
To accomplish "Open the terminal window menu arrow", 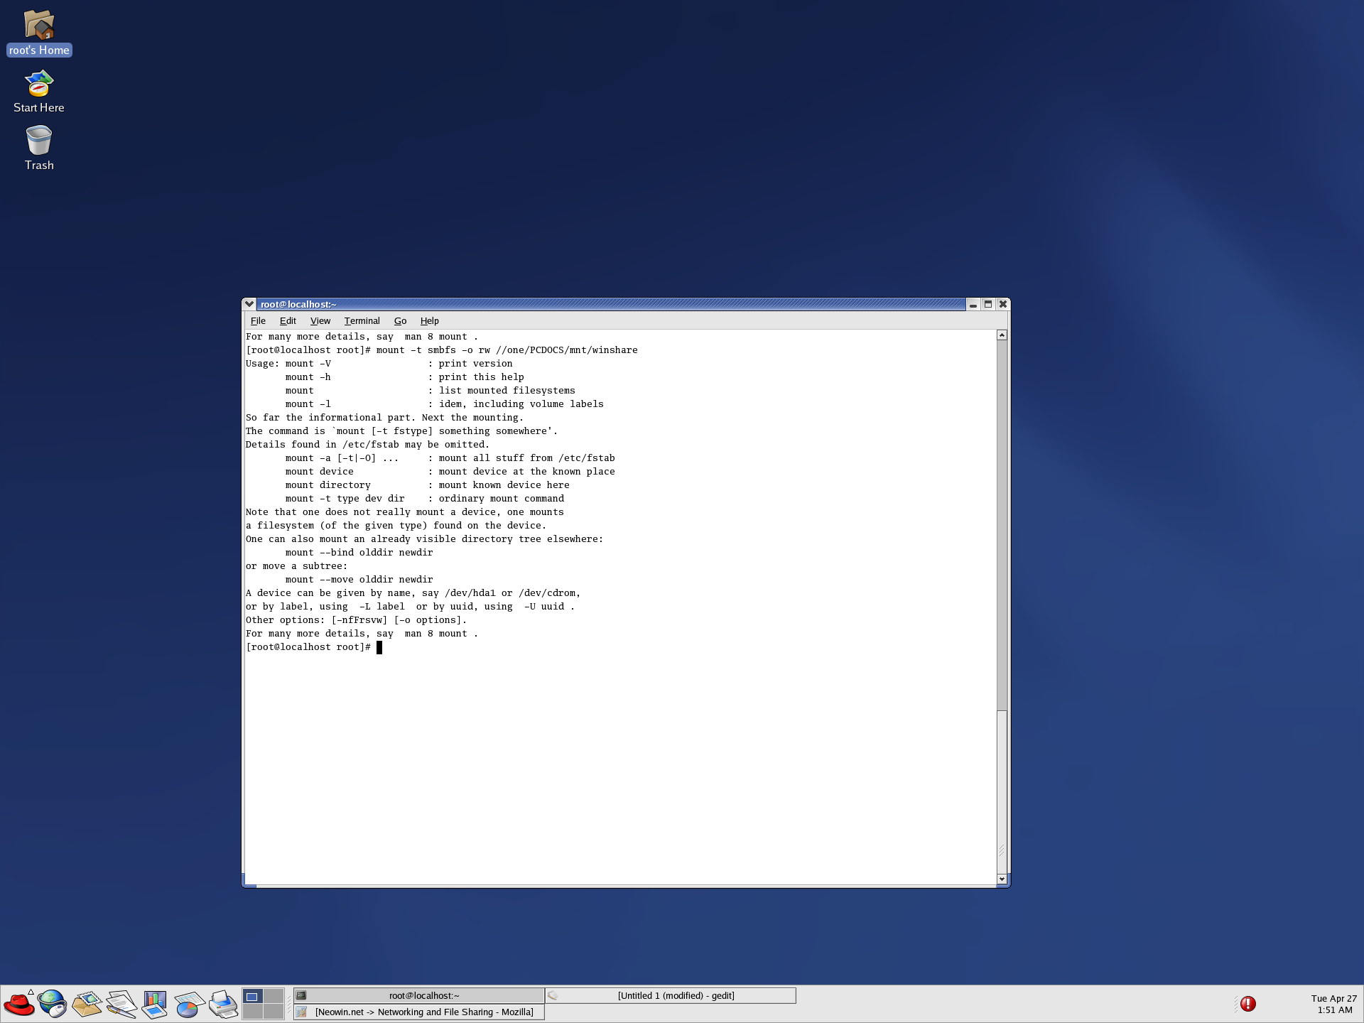I will tap(249, 304).
